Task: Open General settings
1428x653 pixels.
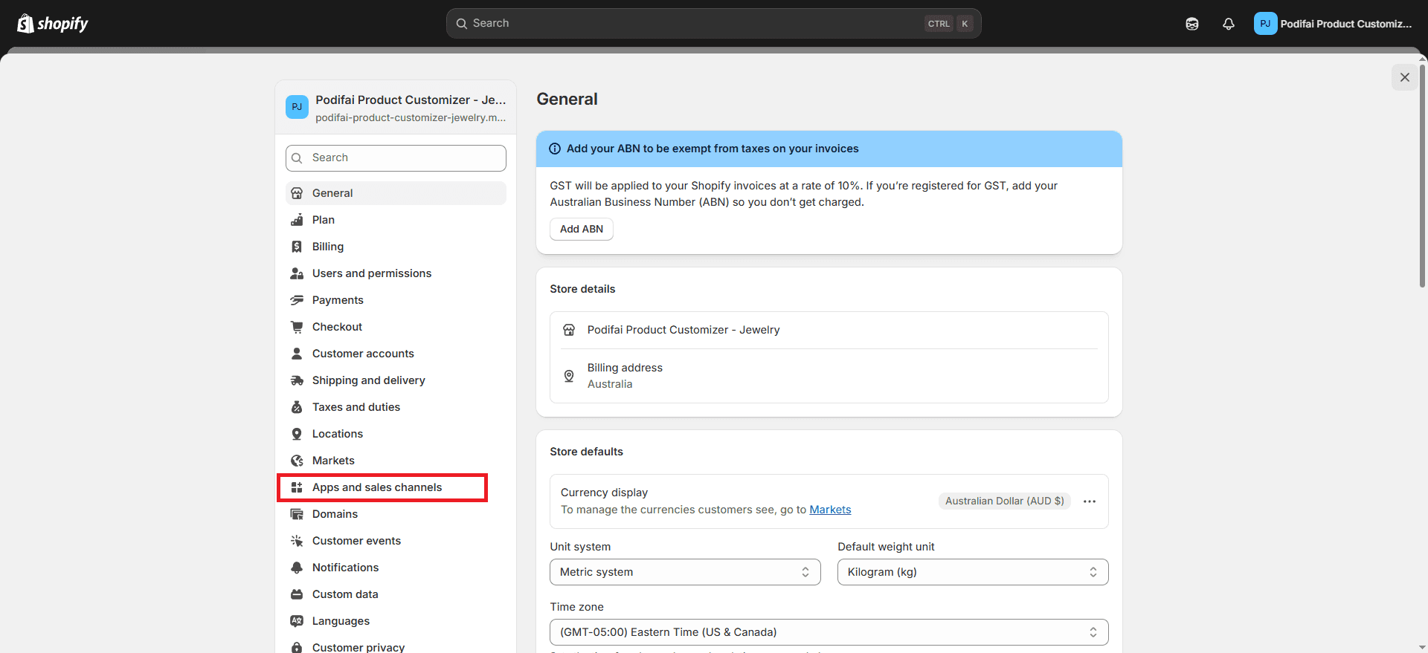Action: click(396, 193)
